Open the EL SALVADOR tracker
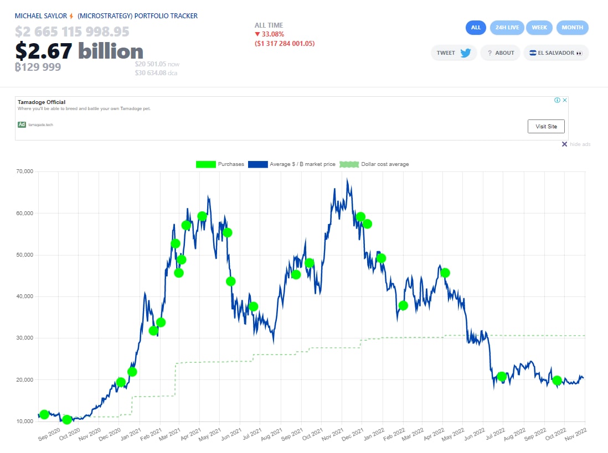 555,53
